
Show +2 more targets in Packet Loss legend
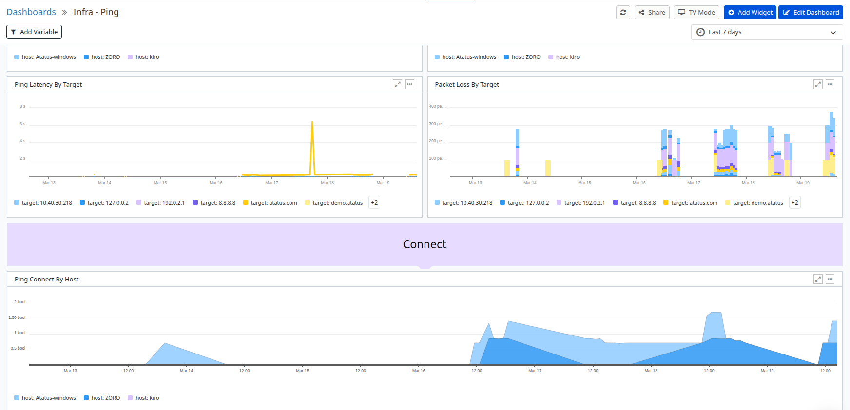click(794, 203)
